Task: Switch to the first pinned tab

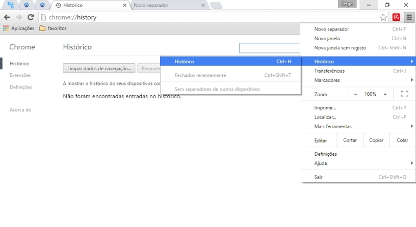Action: tap(11, 5)
